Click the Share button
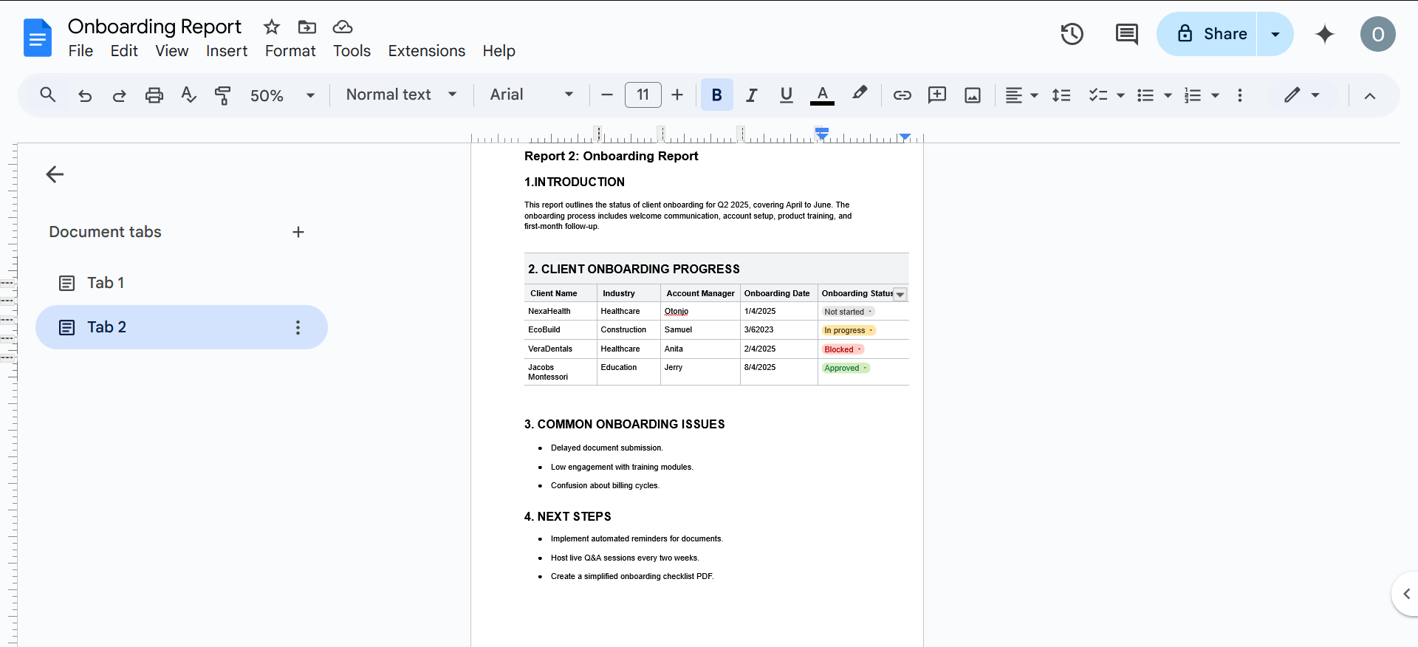The width and height of the screenshot is (1418, 647). pyautogui.click(x=1208, y=34)
